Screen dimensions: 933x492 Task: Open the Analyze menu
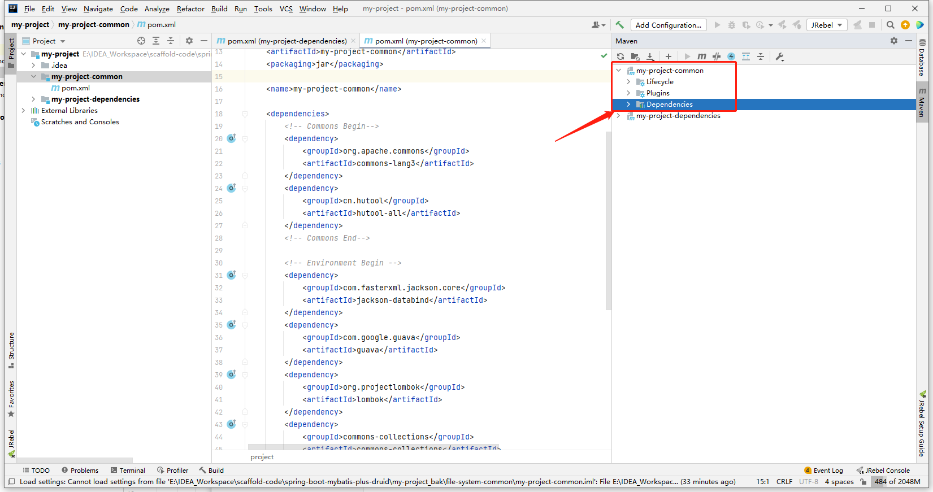157,8
